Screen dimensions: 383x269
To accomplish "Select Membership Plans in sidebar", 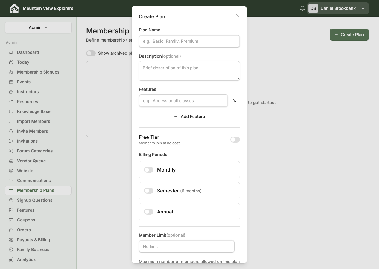I will [x=38, y=190].
